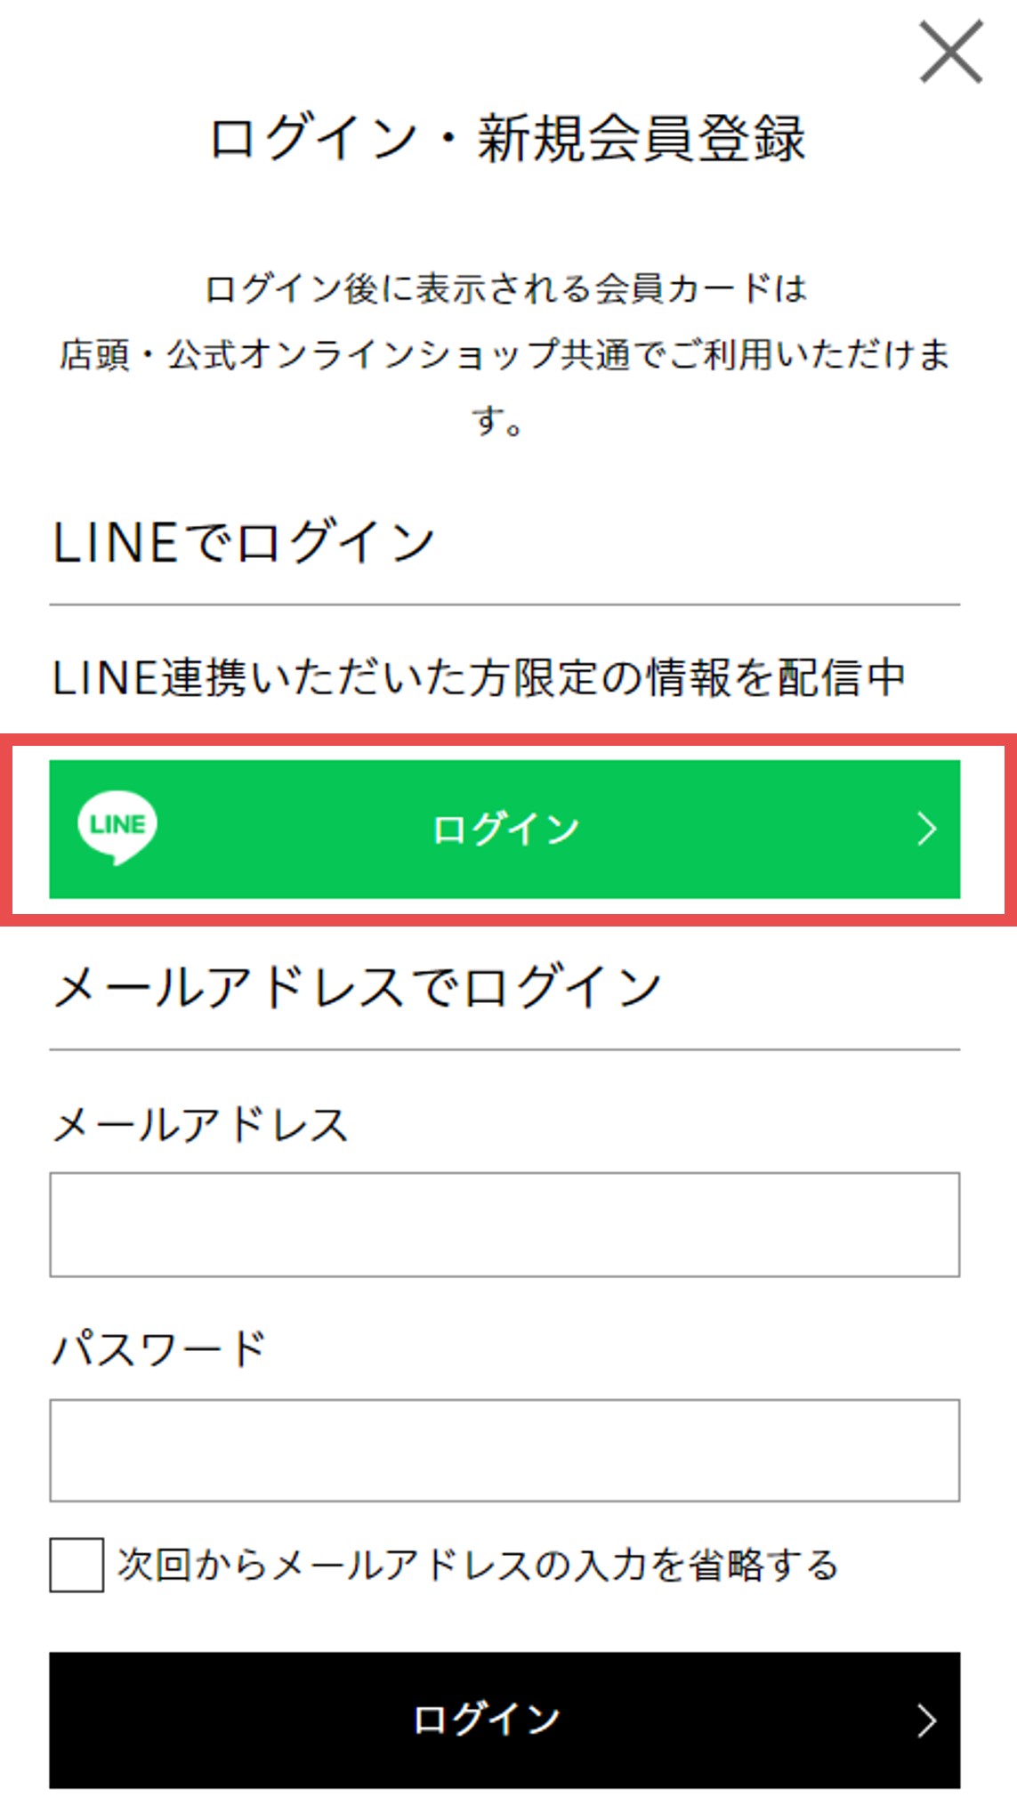Image resolution: width=1017 pixels, height=1813 pixels.
Task: Click the ログイン・新規会員登録 title
Action: click(507, 139)
